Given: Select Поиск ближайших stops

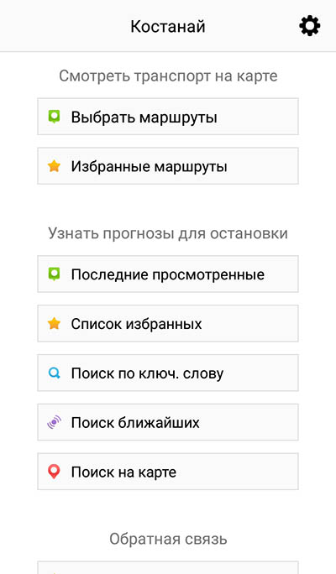Looking at the screenshot, I should (168, 422).
